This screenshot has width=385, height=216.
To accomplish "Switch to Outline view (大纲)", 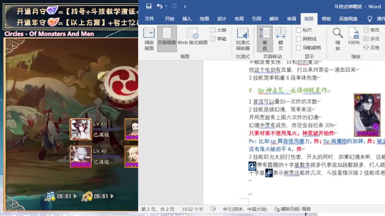I will click(x=217, y=30).
